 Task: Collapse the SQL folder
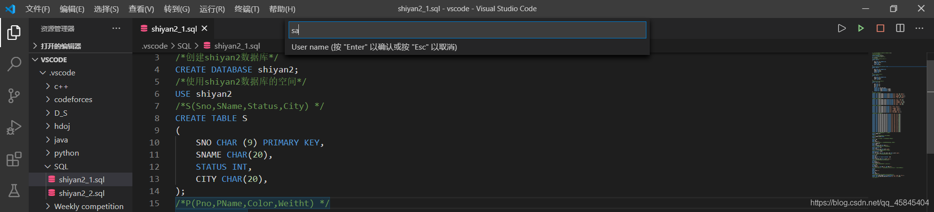click(80, 166)
